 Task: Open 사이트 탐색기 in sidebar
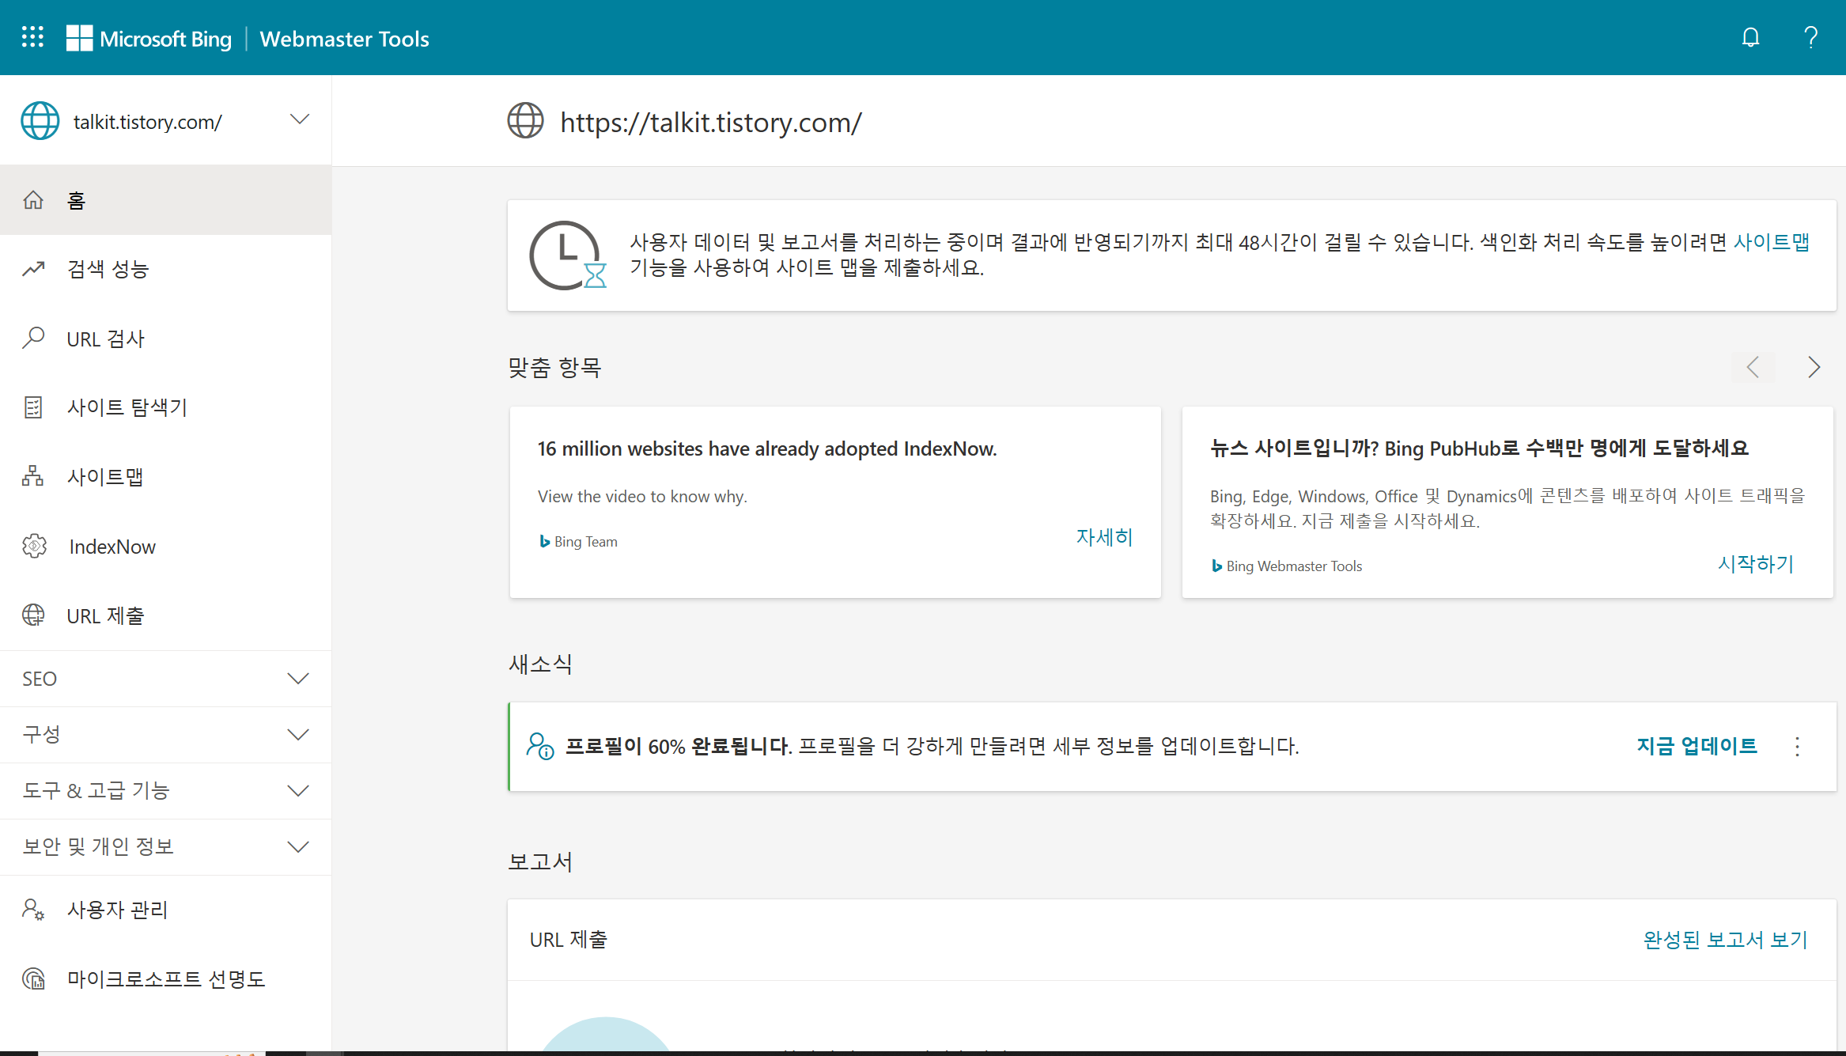pos(127,407)
